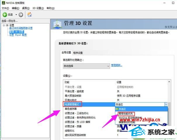Select 管理 3D 设置 in the task tree

pyautogui.click(x=17, y=32)
